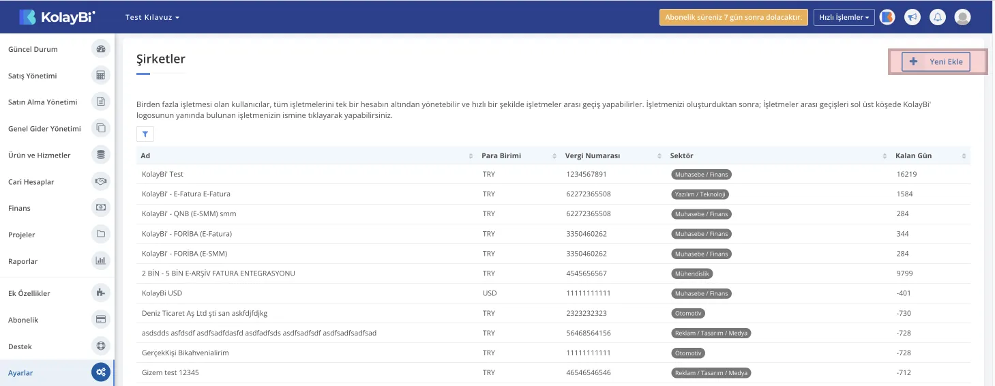Click the Otomotiv tag in Deniz Ticaret row
The height and width of the screenshot is (386, 995).
pos(688,314)
